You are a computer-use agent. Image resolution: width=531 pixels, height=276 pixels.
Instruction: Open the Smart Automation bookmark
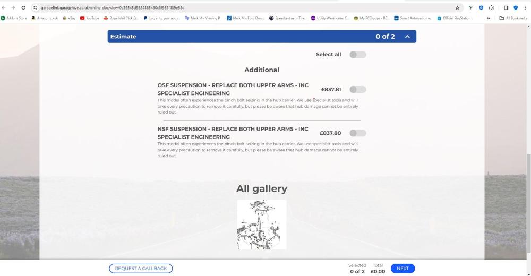point(413,18)
